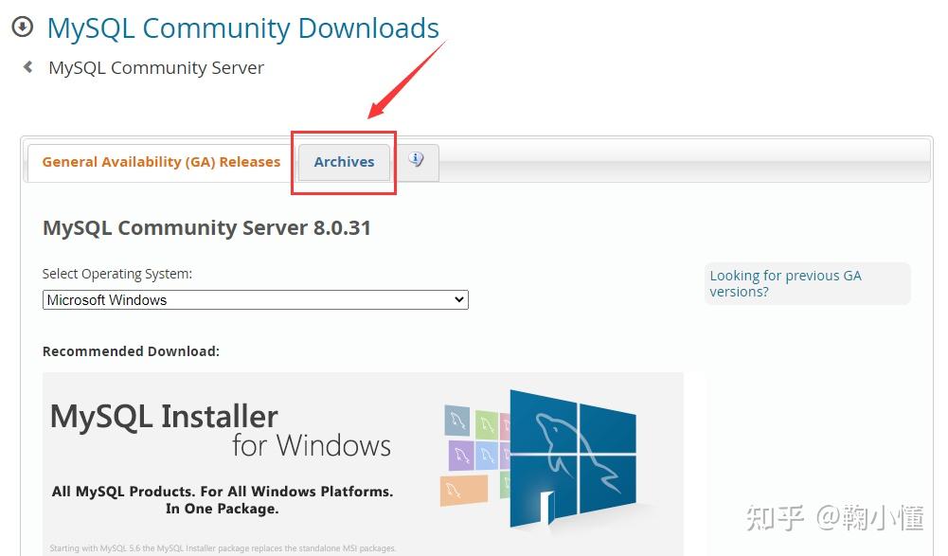
Task: Switch to the Archives tab
Action: tap(344, 162)
